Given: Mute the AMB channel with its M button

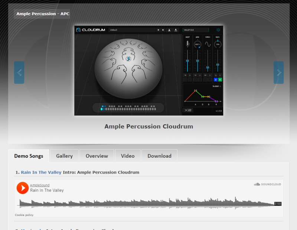Looking at the screenshot, I should [195, 75].
